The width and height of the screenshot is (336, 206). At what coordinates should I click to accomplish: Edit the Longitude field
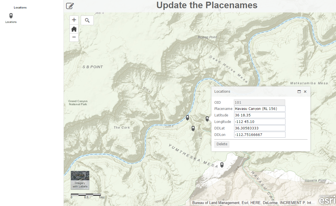259,122
